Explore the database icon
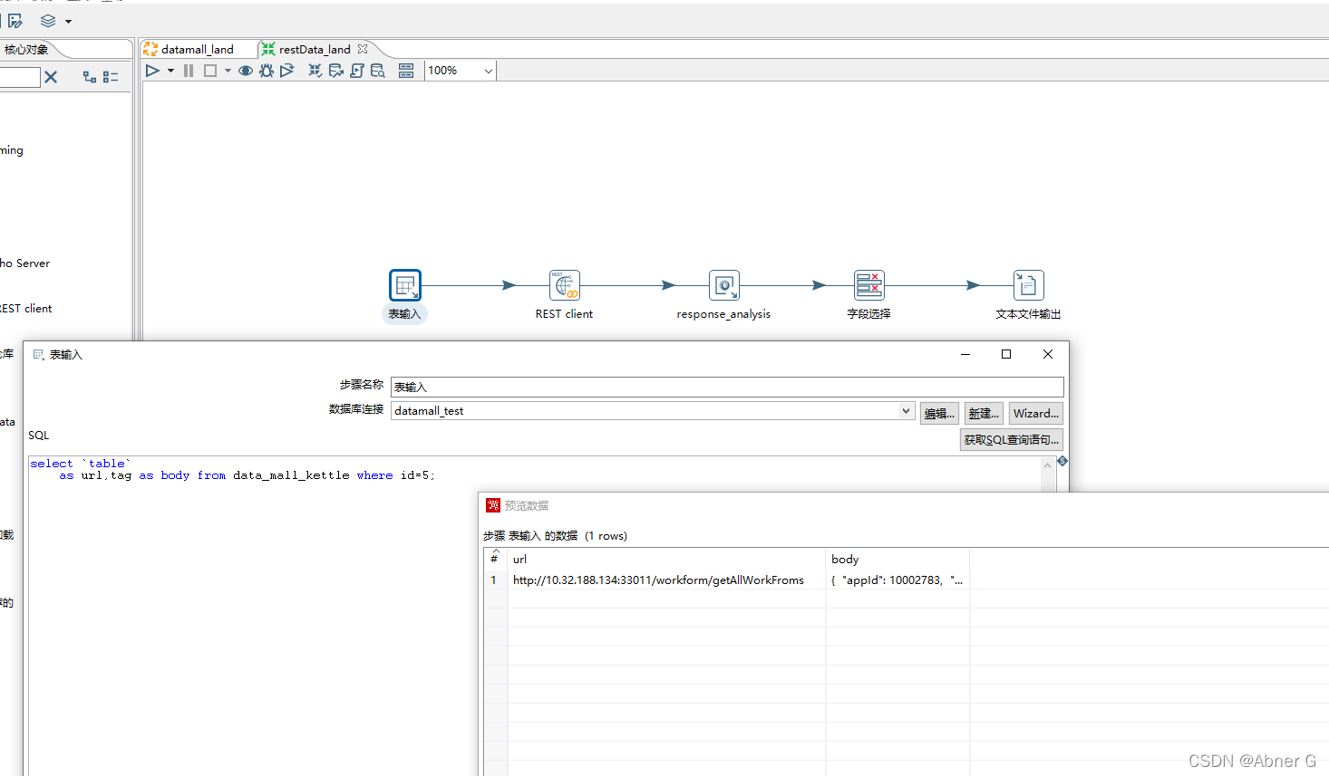Screen dimensions: 1329x776 [x=378, y=71]
